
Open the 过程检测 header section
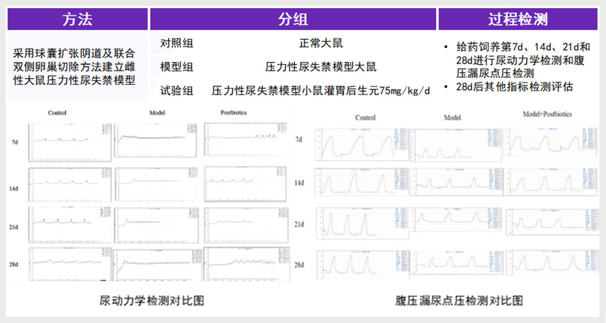point(518,19)
